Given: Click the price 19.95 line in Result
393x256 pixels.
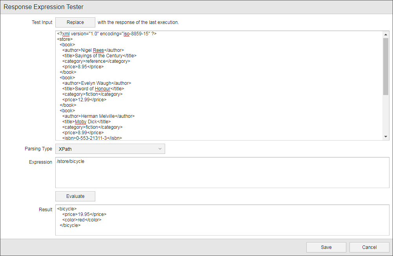Looking at the screenshot, I should [84, 214].
